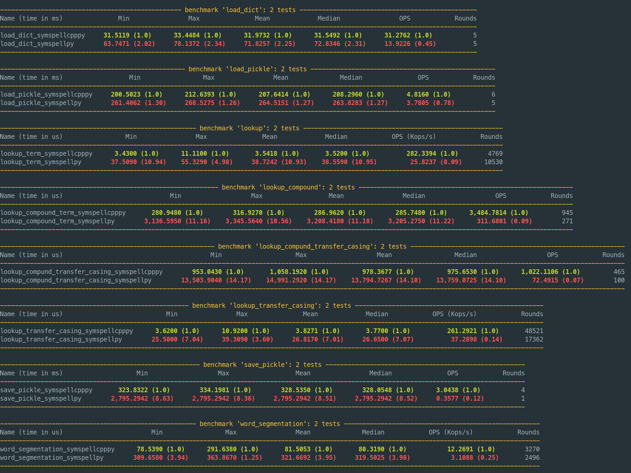Click "Name (time in ms)" header of save_pickle table

pyautogui.click(x=31, y=373)
